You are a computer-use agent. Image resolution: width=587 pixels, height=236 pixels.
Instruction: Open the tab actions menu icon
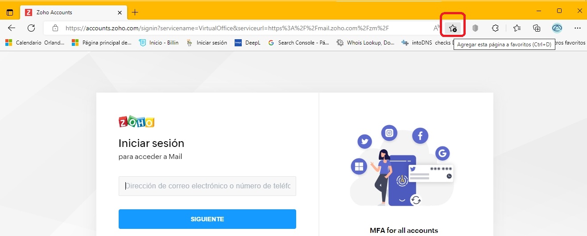click(10, 12)
